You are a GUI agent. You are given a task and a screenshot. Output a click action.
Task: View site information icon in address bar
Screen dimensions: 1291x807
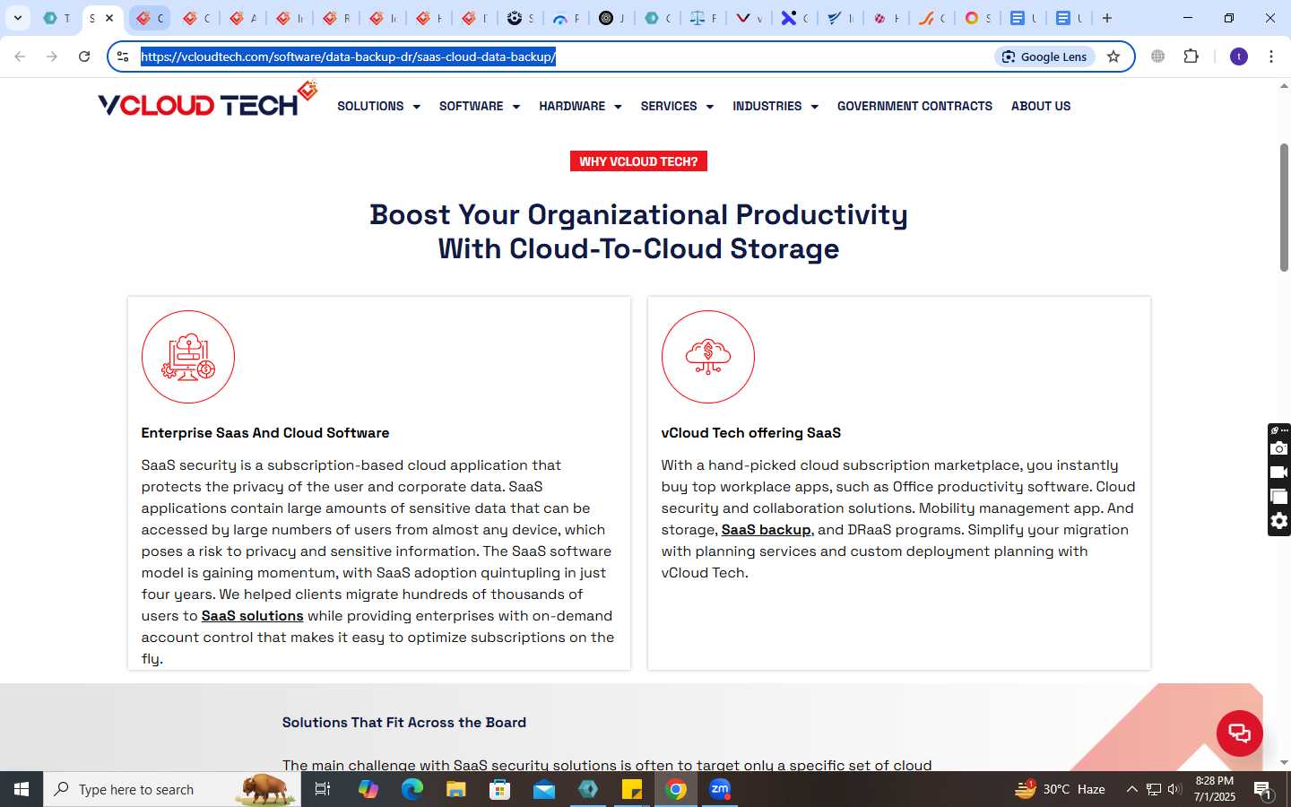[124, 56]
